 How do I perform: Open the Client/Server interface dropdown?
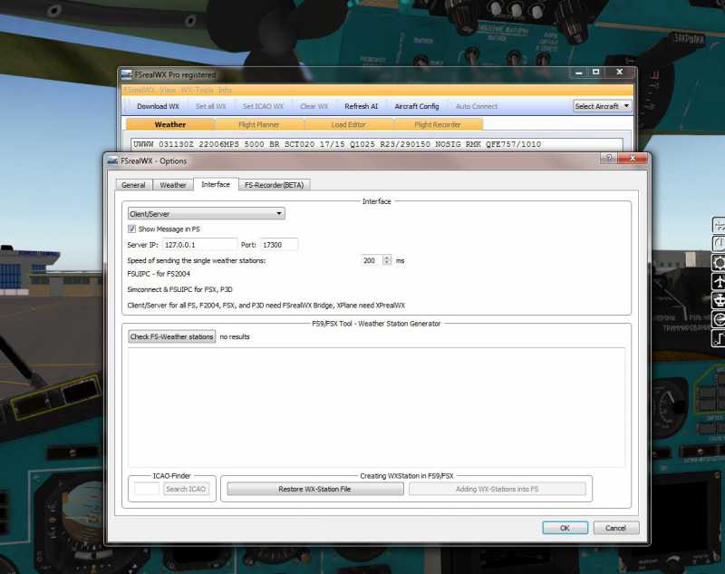click(x=207, y=214)
